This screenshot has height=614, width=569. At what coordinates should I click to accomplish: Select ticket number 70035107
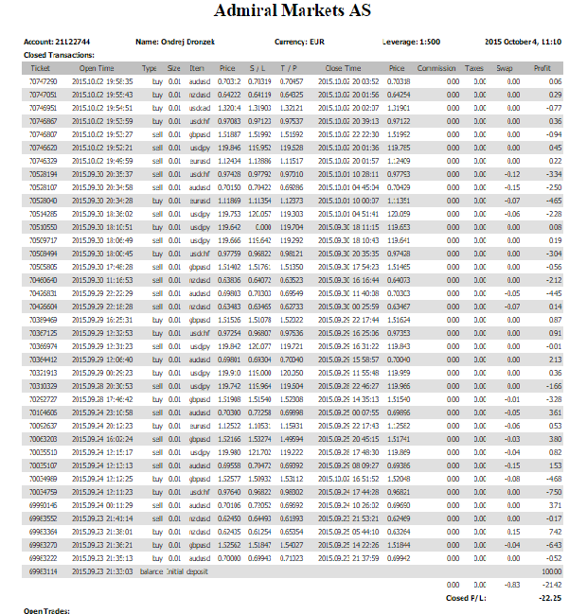[x=44, y=465]
